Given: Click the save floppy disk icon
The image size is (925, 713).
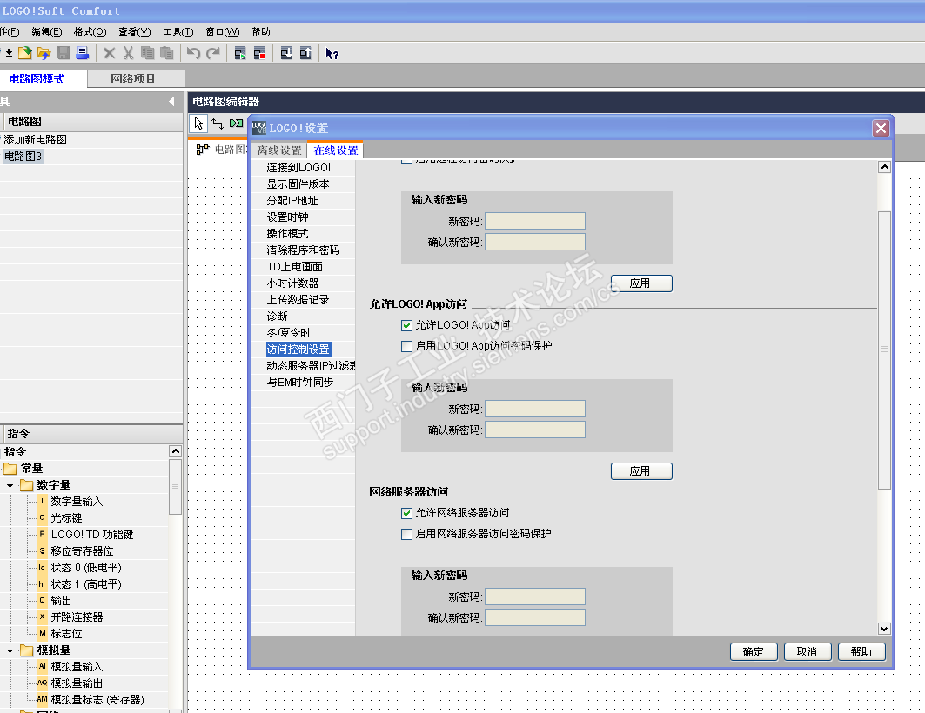Looking at the screenshot, I should [64, 53].
